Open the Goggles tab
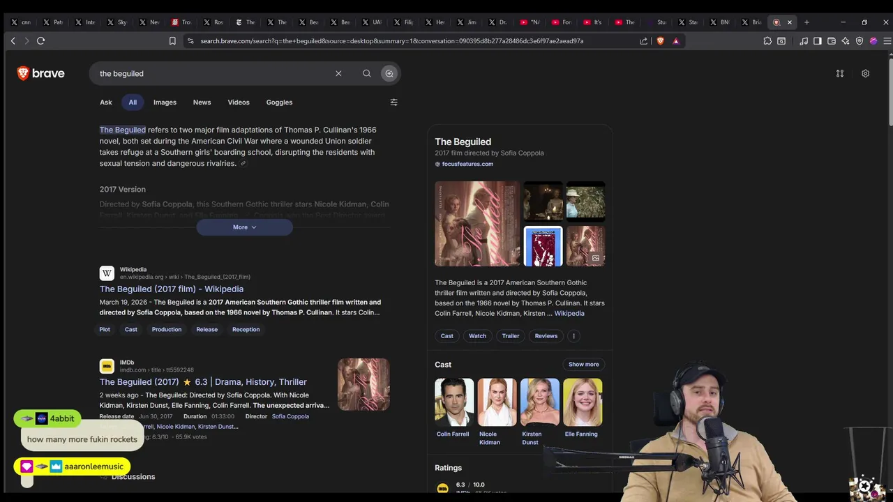Screen dimensions: 893x502 (279, 102)
